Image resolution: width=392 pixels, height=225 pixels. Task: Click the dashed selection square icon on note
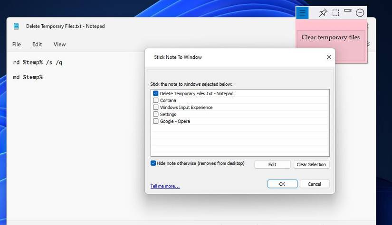point(336,13)
